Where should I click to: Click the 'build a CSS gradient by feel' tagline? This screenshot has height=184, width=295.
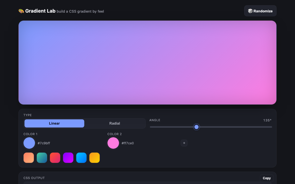pyautogui.click(x=80, y=12)
